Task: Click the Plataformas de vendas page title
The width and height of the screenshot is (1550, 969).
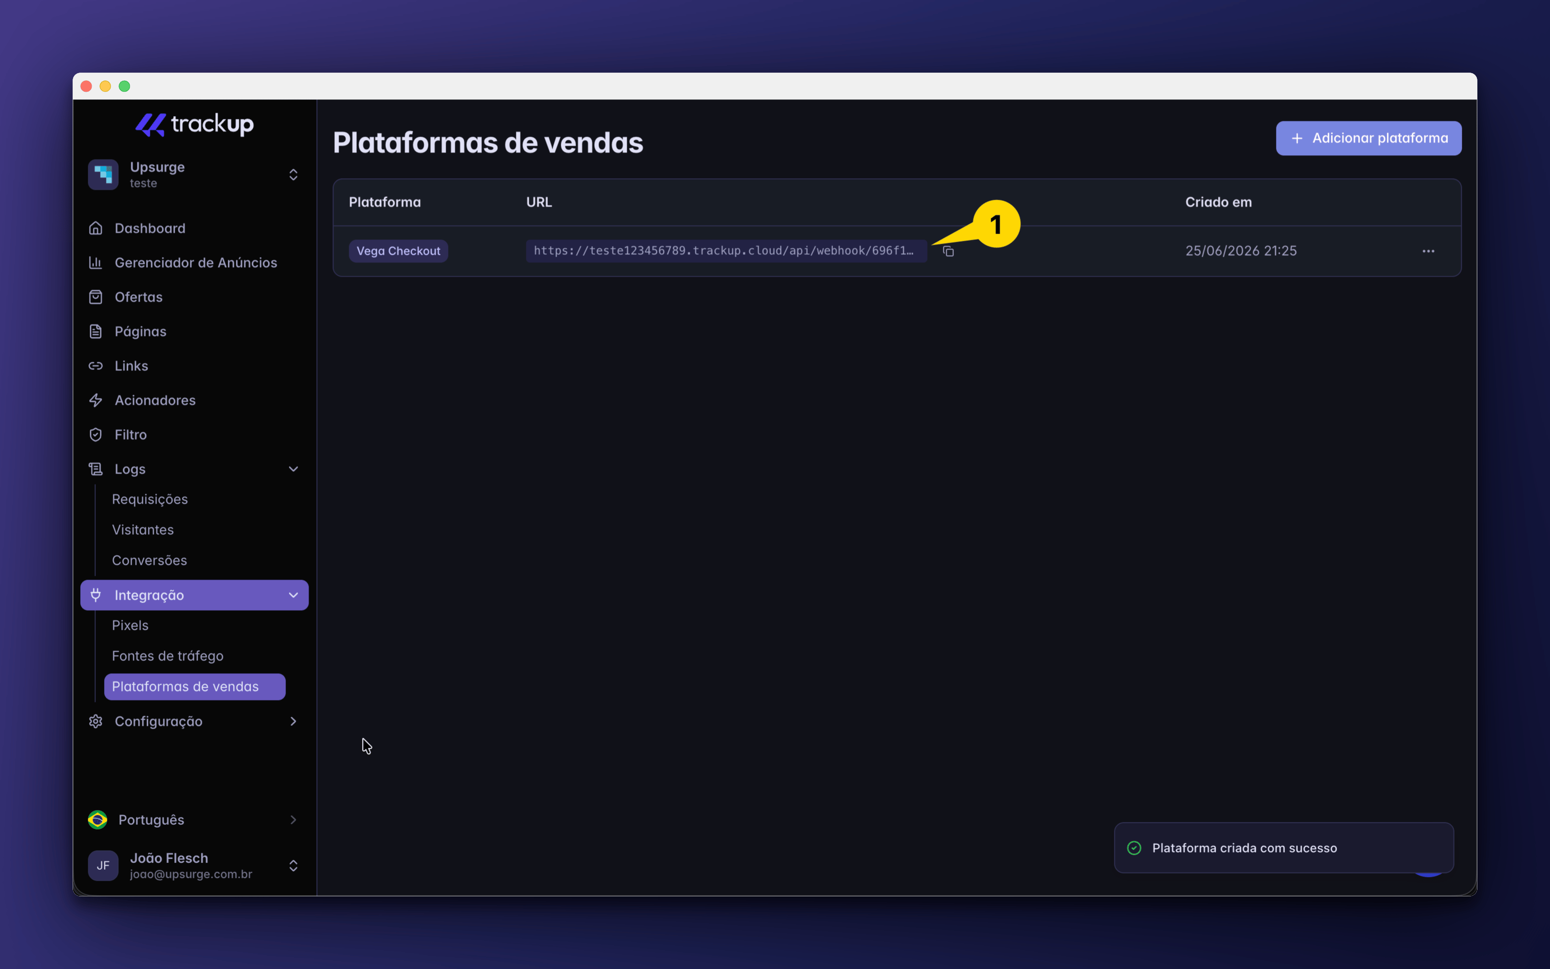Action: [488, 142]
